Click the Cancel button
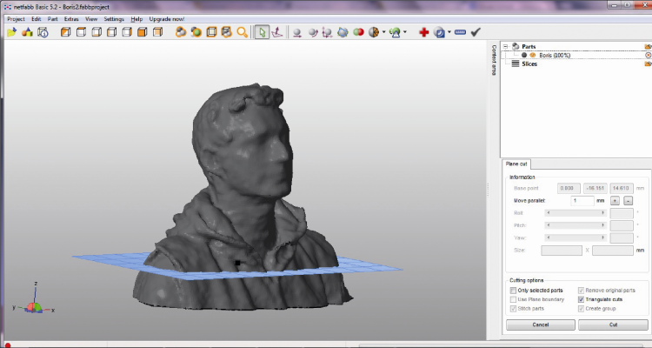 pyautogui.click(x=540, y=325)
